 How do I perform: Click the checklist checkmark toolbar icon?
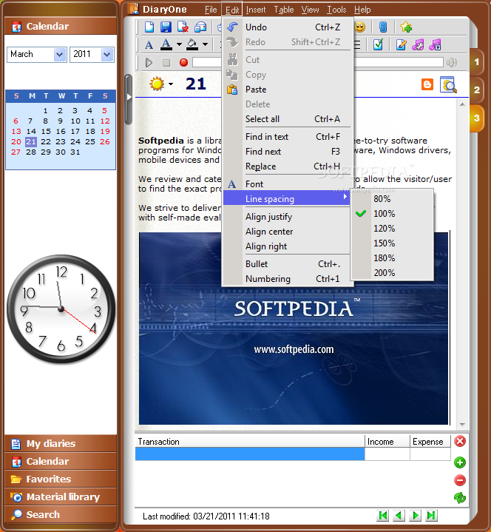[x=378, y=44]
